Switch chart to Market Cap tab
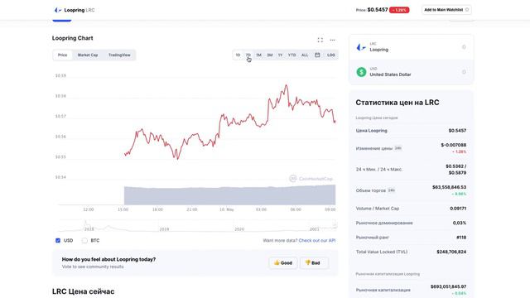The width and height of the screenshot is (530, 298). [x=88, y=55]
